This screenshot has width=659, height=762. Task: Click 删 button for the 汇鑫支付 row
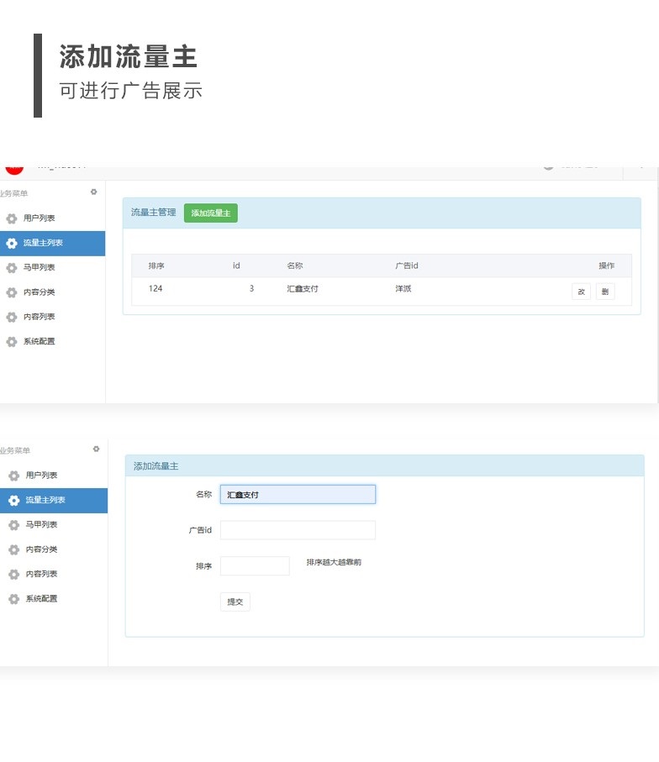pos(605,292)
